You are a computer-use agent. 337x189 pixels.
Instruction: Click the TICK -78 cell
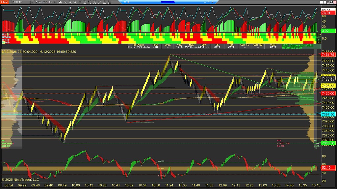[155, 46]
